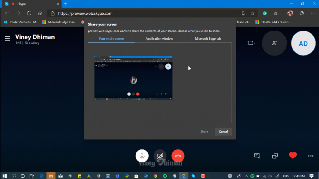The width and height of the screenshot is (319, 179).
Task: Open the call chat conversation icon
Action: (257, 156)
